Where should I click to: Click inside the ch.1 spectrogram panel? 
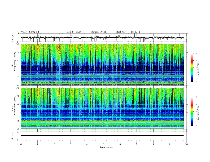click(x=102, y=65)
